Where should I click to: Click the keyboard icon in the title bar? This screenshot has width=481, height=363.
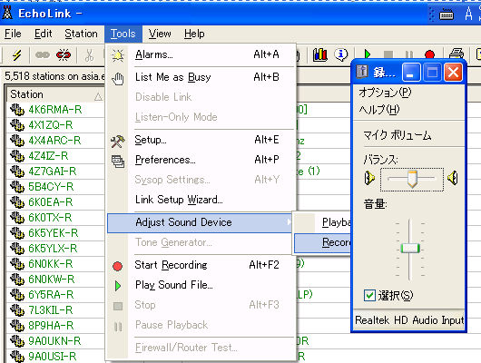447,15
